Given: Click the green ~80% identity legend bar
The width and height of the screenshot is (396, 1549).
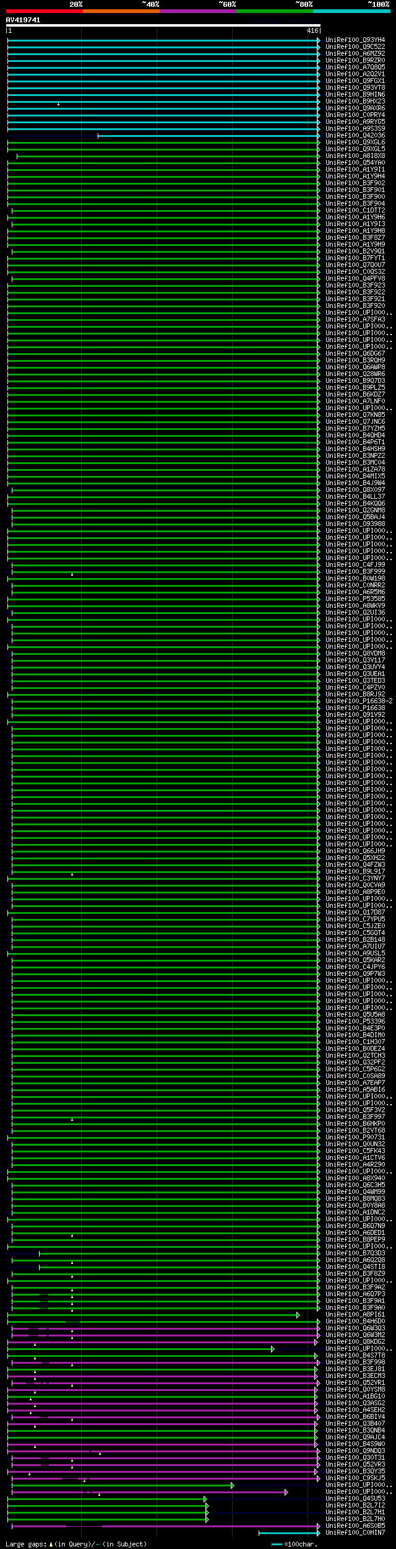Looking at the screenshot, I should click(275, 11).
